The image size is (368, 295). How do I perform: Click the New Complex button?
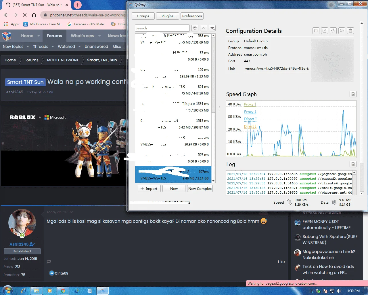pyautogui.click(x=200, y=188)
